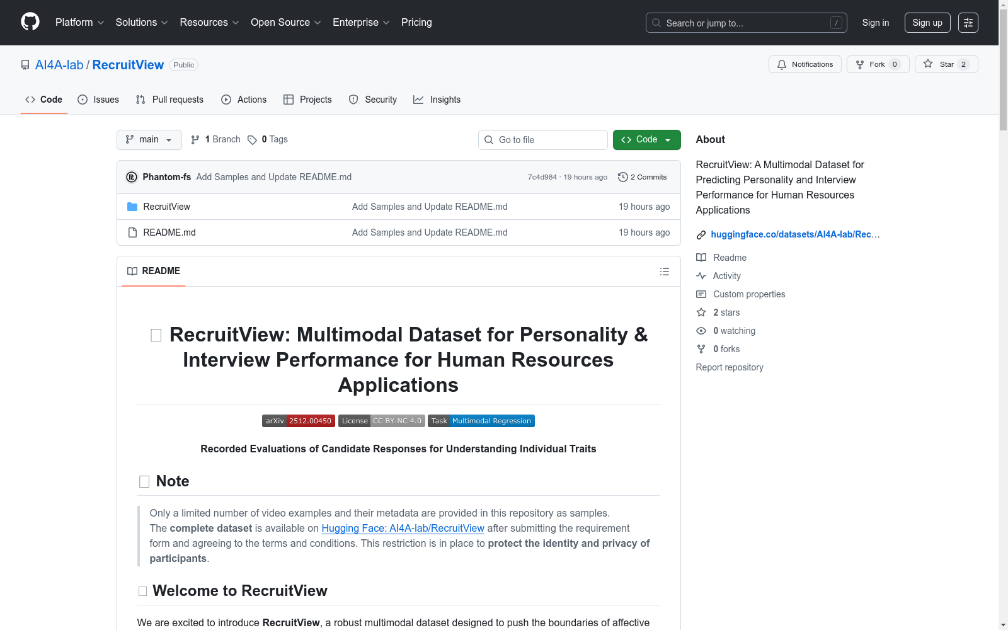Image resolution: width=1008 pixels, height=630 pixels.
Task: Click the Notifications bell icon
Action: point(782,64)
